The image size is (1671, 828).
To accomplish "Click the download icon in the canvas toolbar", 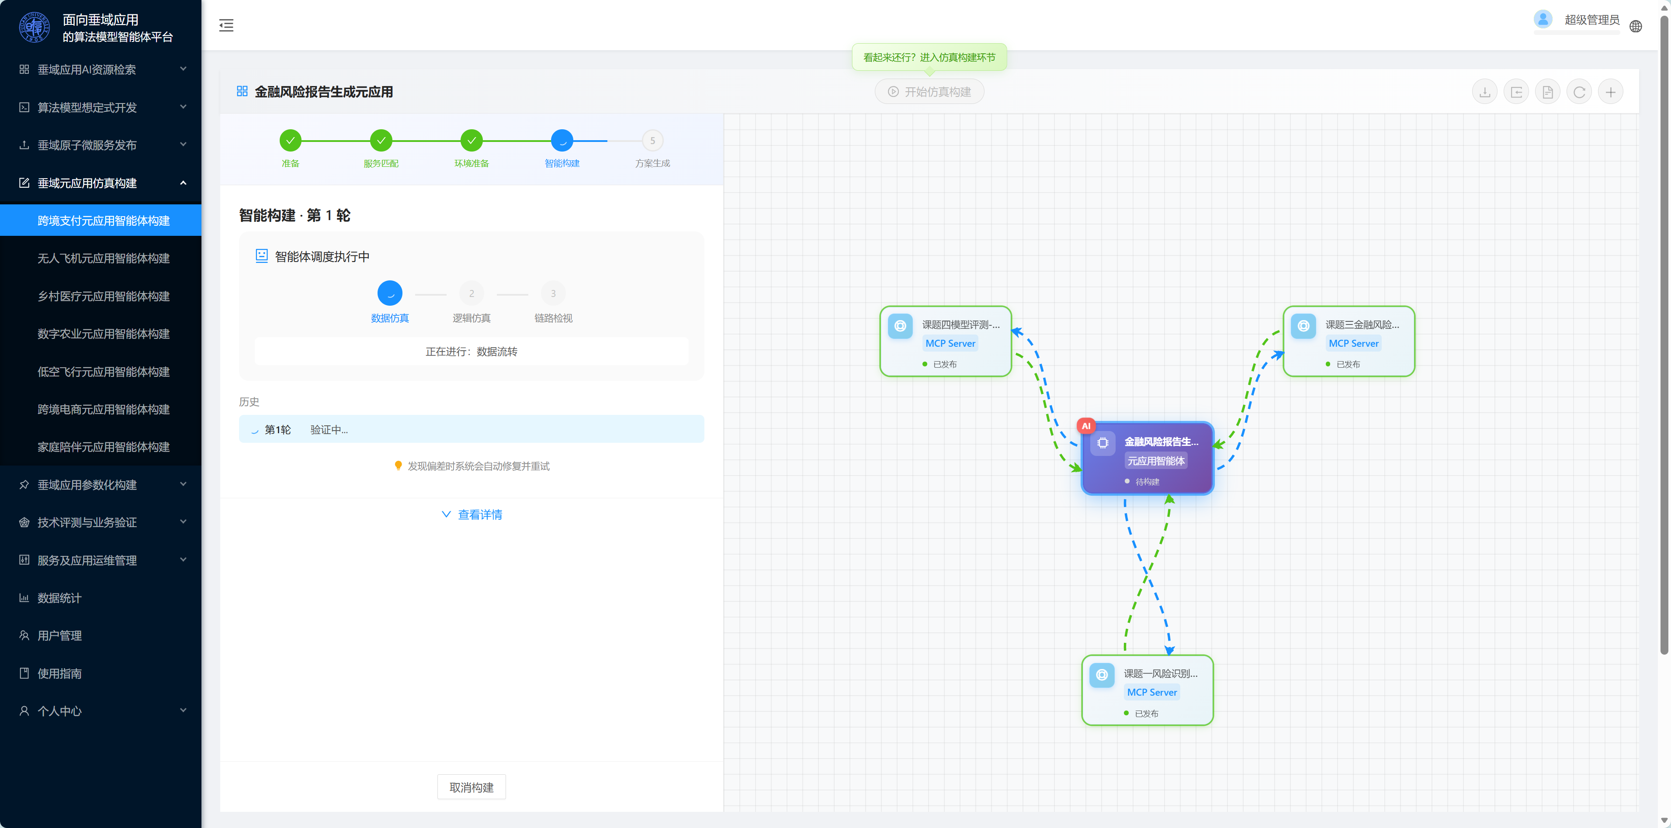I will click(1485, 92).
